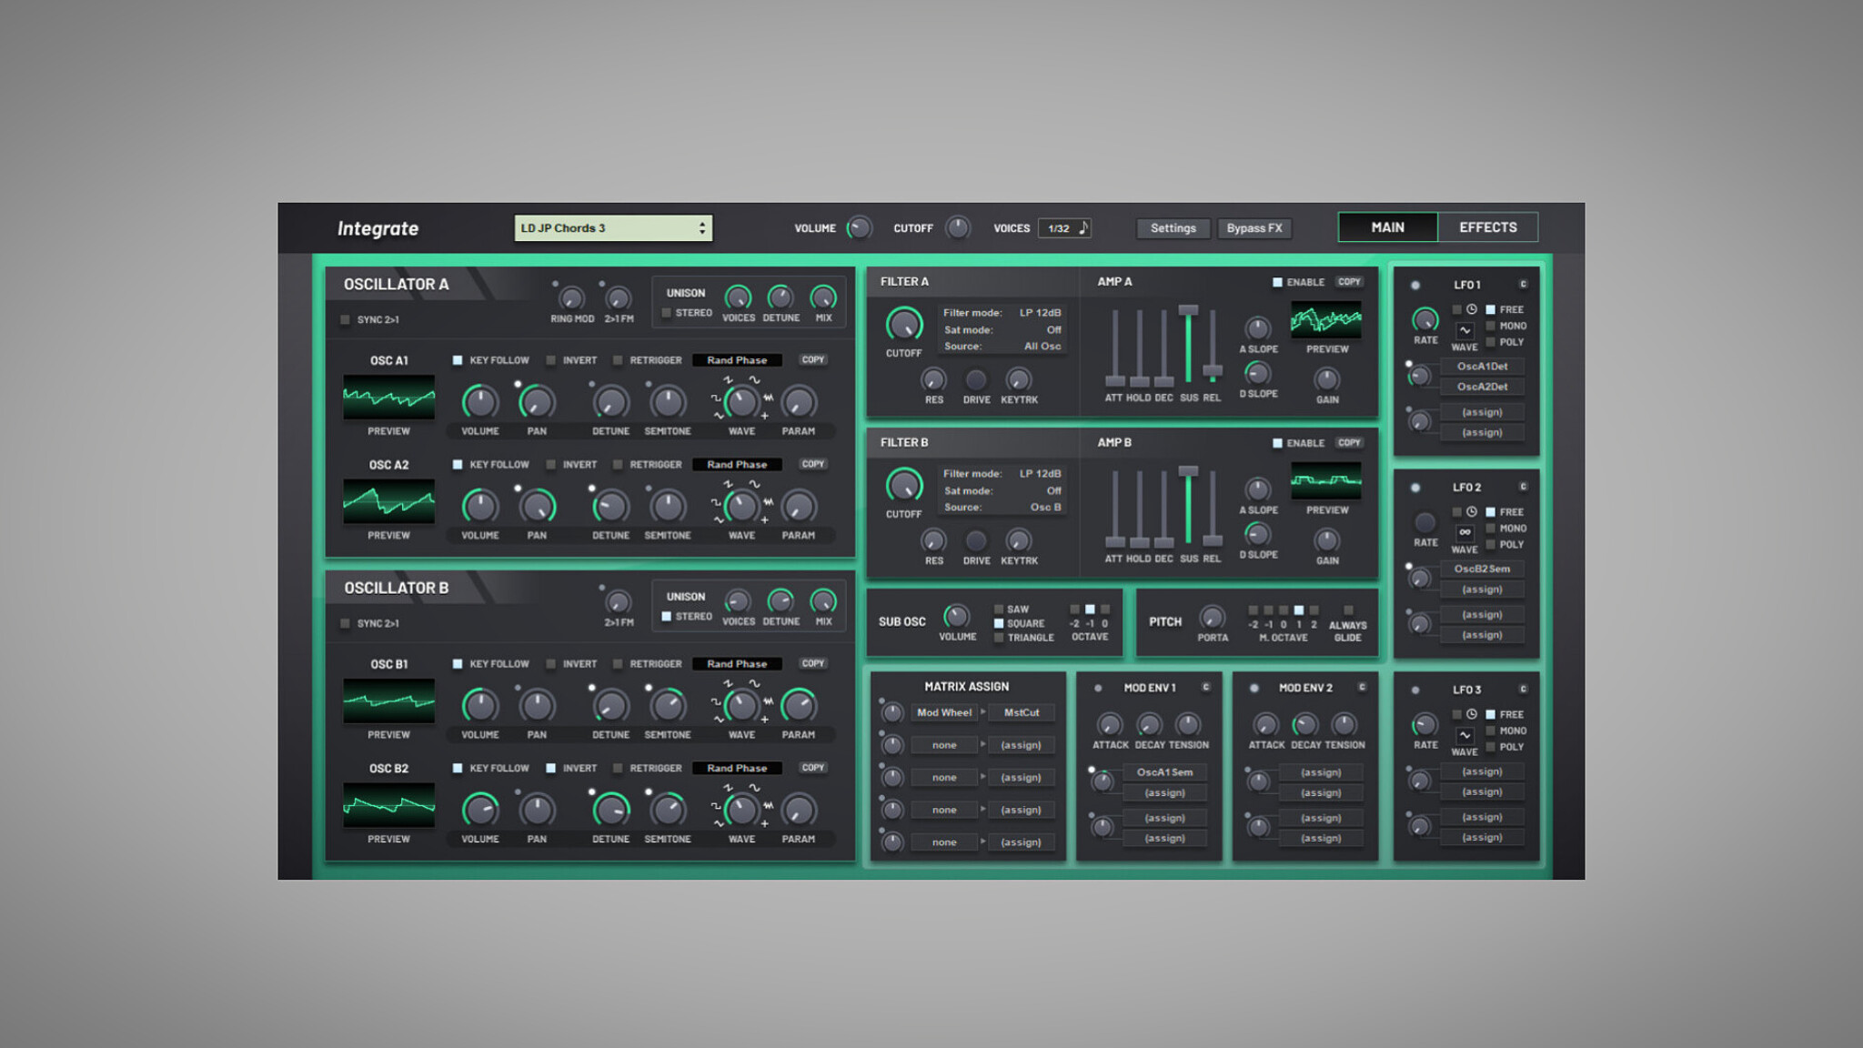The width and height of the screenshot is (1863, 1048).
Task: Click the Oscillator A Ring Mod knob
Action: pyautogui.click(x=571, y=297)
